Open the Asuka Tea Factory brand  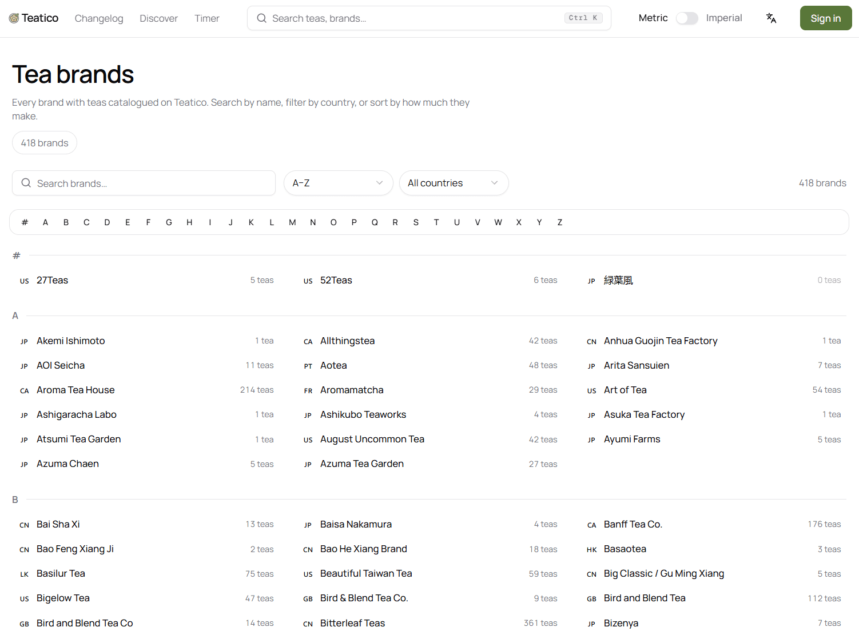(x=714, y=415)
